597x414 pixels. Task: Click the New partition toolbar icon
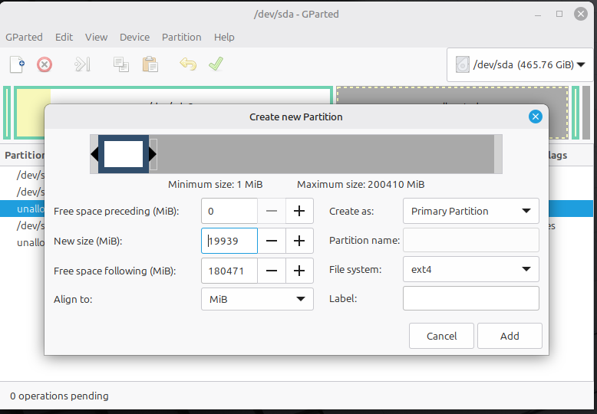click(17, 64)
